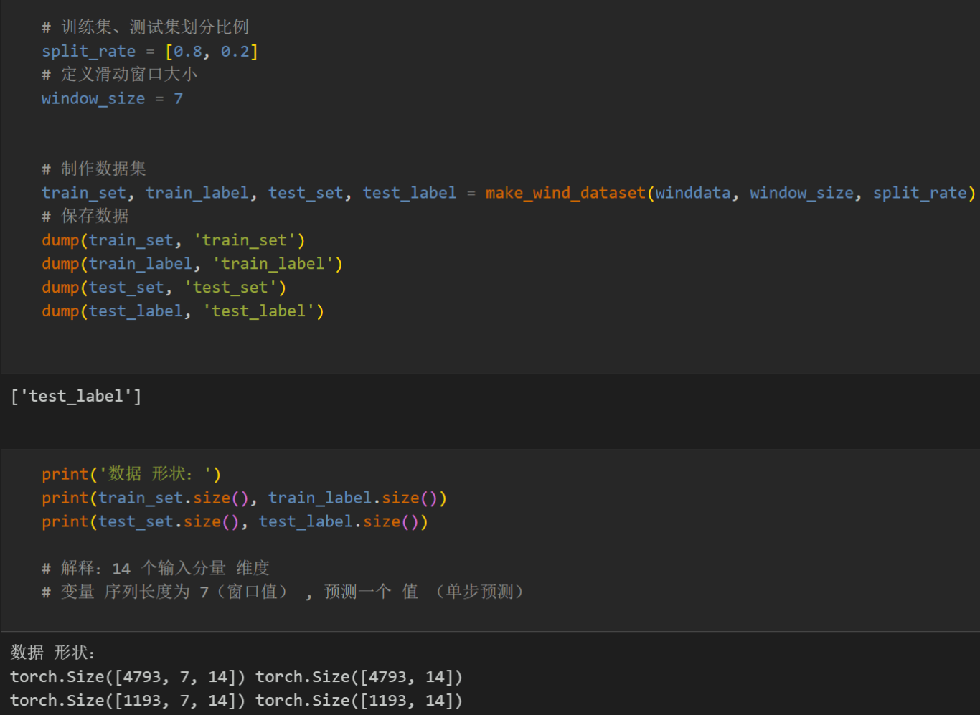The width and height of the screenshot is (980, 715).
Task: Click the ['test_label'] cell output text
Action: click(76, 397)
